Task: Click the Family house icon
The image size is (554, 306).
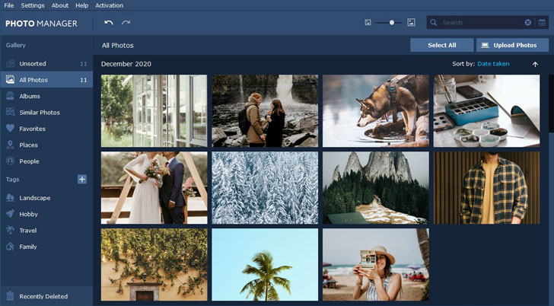Action: [x=10, y=247]
